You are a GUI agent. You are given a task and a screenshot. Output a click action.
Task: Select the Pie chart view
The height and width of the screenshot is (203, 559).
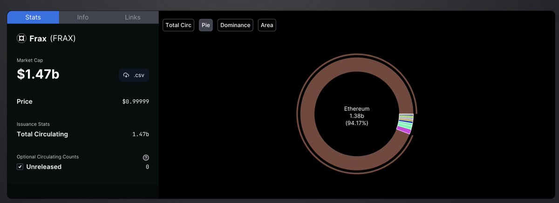tap(206, 25)
